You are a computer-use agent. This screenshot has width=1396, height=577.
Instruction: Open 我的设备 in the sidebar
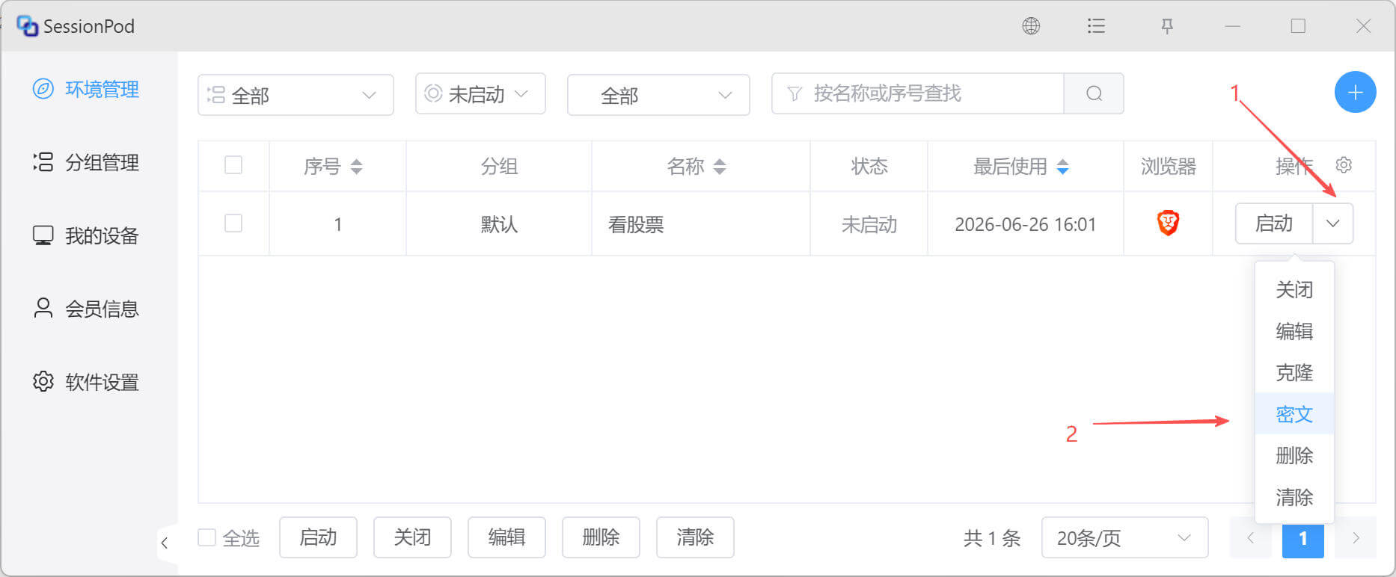pos(87,235)
